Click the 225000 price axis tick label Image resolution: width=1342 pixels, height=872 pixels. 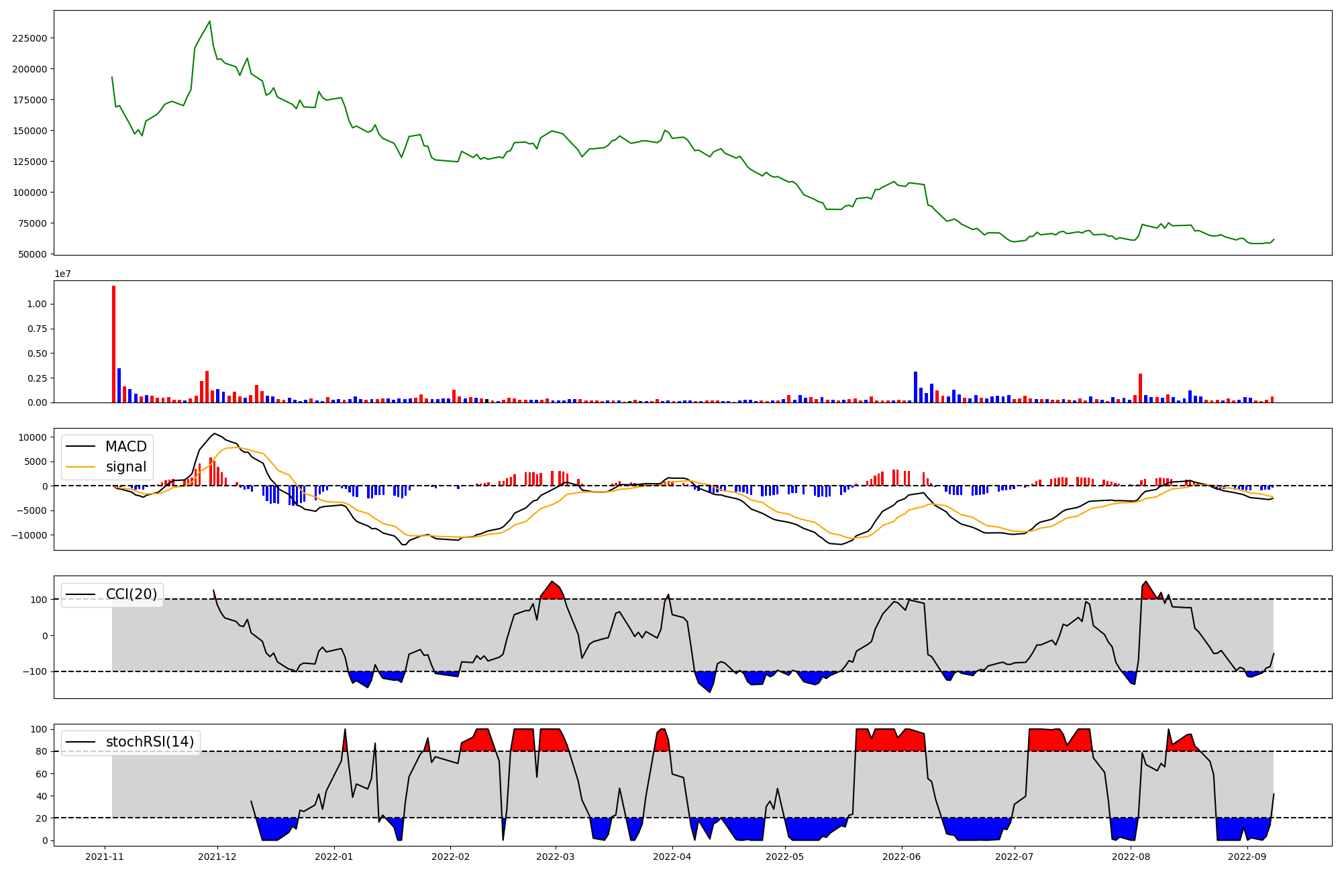tap(30, 38)
